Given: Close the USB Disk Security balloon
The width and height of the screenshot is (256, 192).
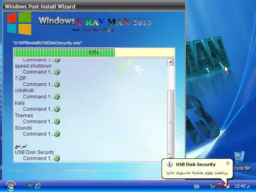Looking at the screenshot, I should point(228,163).
